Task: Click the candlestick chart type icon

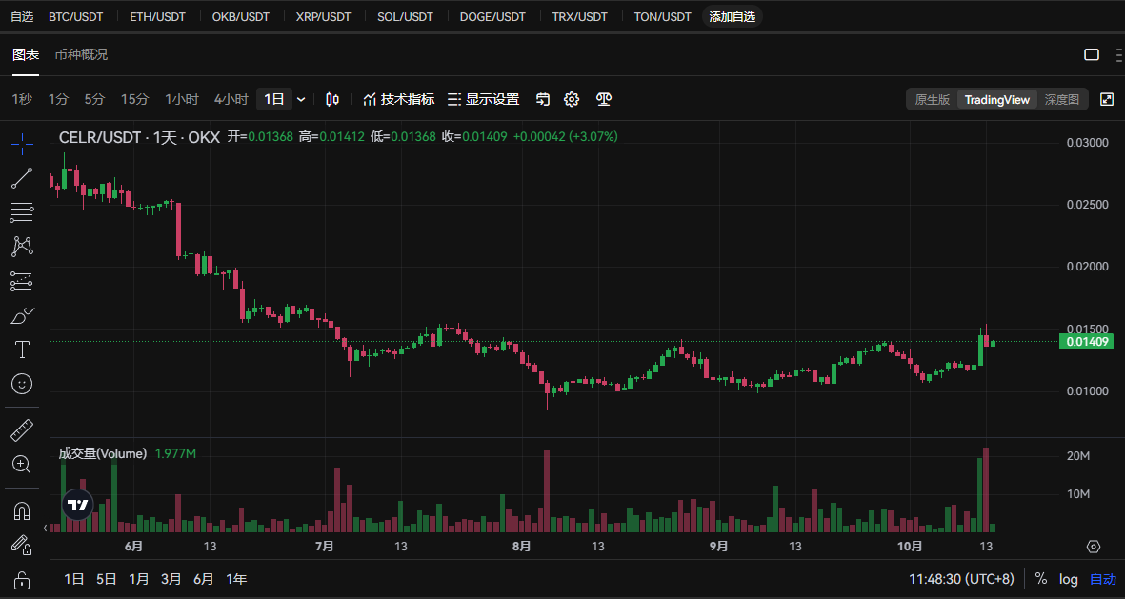Action: tap(332, 99)
